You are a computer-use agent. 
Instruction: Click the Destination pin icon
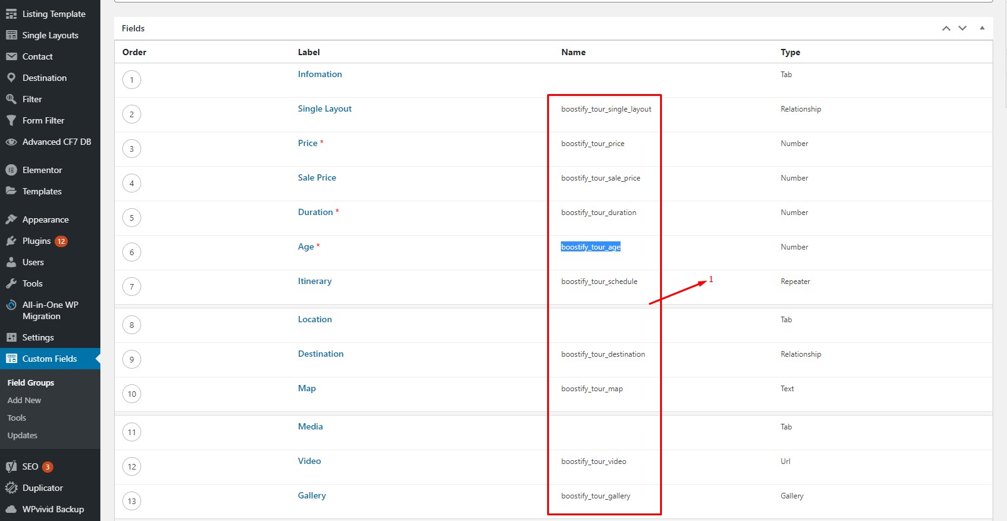click(11, 78)
